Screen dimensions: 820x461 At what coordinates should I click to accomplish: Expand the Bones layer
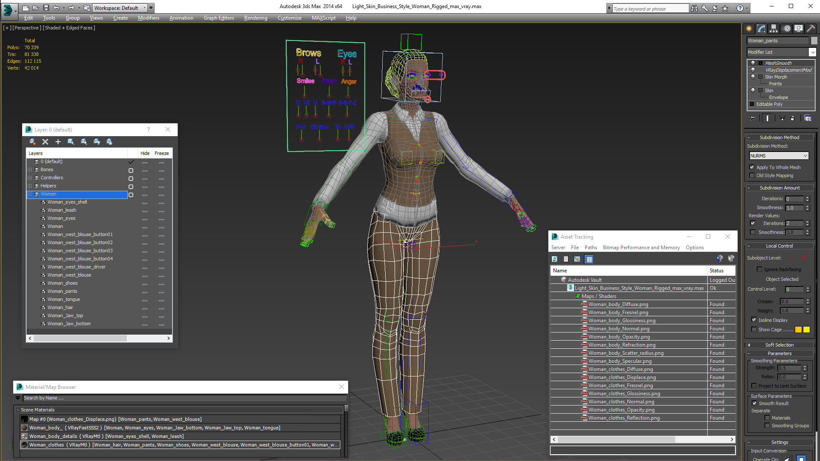click(x=30, y=170)
